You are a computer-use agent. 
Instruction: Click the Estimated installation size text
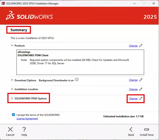pyautogui.click(x=123, y=116)
